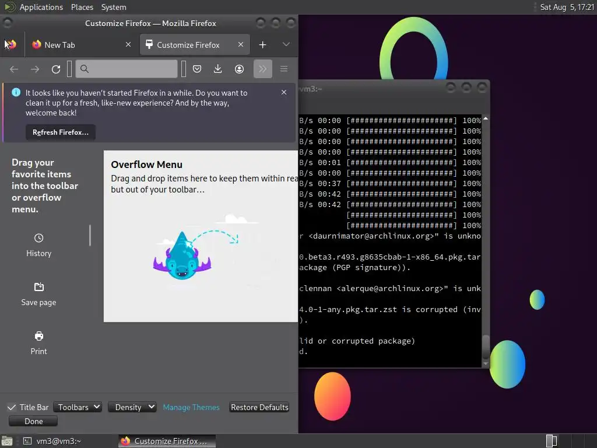
Task: Click the Manage Themes link
Action: click(191, 407)
